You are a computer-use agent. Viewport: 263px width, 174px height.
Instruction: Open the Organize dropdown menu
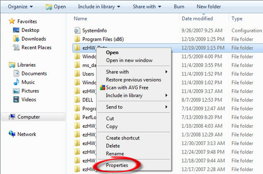click(x=20, y=7)
